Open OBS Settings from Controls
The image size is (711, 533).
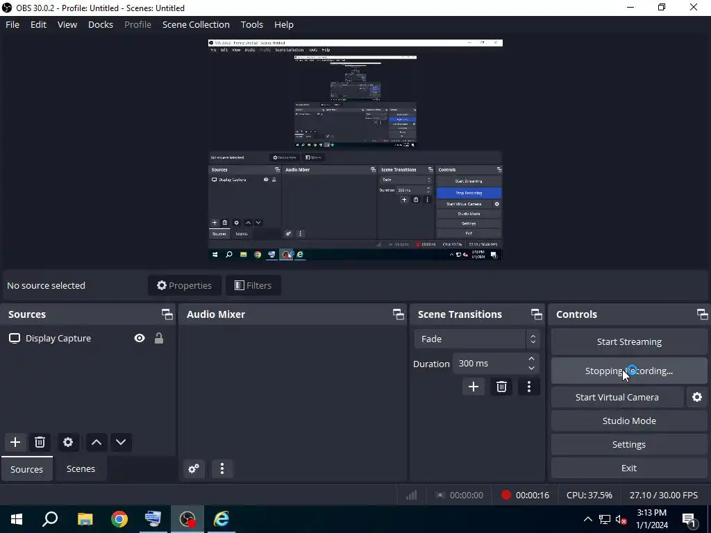(629, 444)
